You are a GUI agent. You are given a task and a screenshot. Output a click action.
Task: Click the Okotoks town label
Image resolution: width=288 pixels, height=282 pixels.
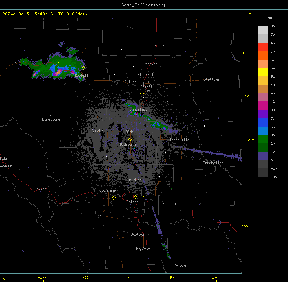point(138,234)
